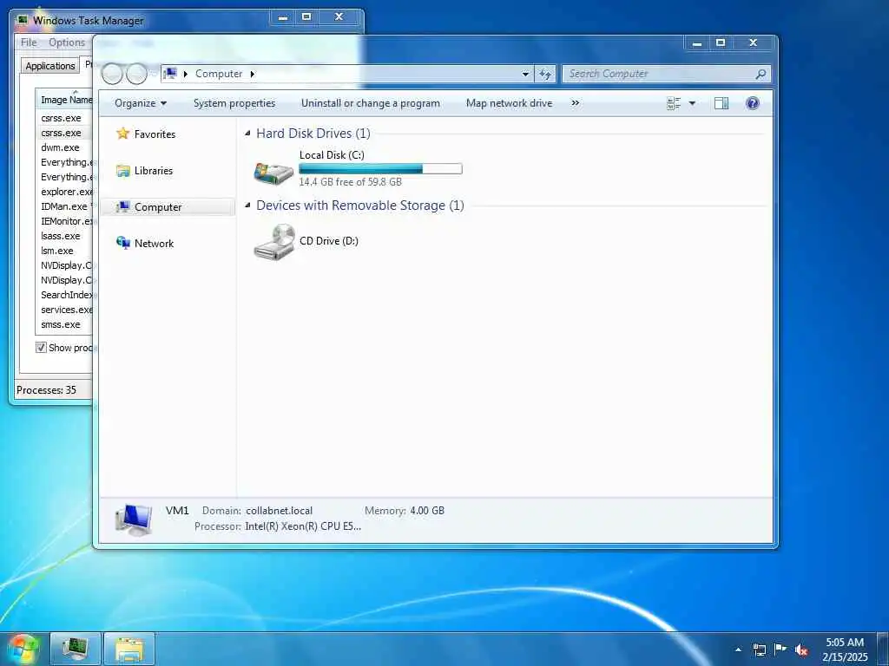Image resolution: width=889 pixels, height=666 pixels.
Task: Open File menu in Task Manager
Action: coord(29,42)
